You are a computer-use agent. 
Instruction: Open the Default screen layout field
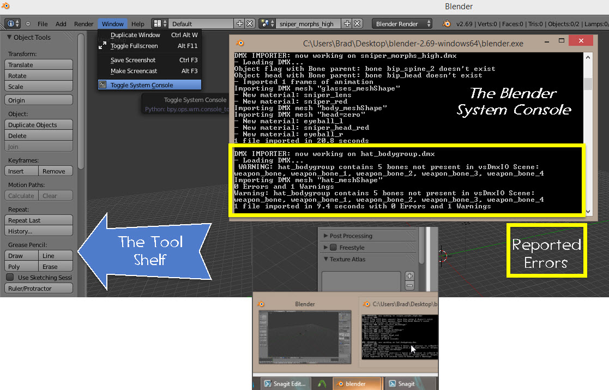click(x=201, y=23)
